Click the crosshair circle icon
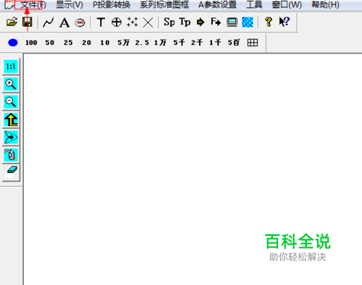The height and width of the screenshot is (285, 362). (x=117, y=22)
